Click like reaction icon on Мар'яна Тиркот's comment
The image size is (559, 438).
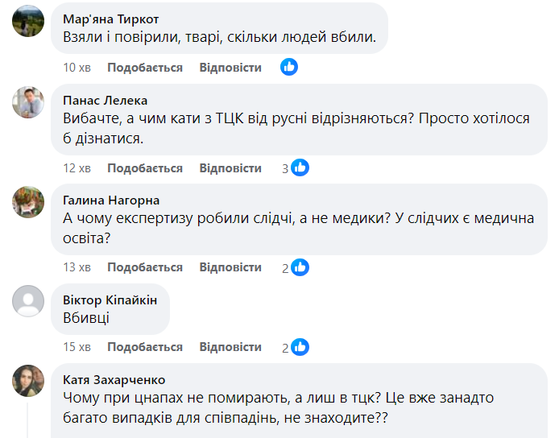click(x=289, y=68)
